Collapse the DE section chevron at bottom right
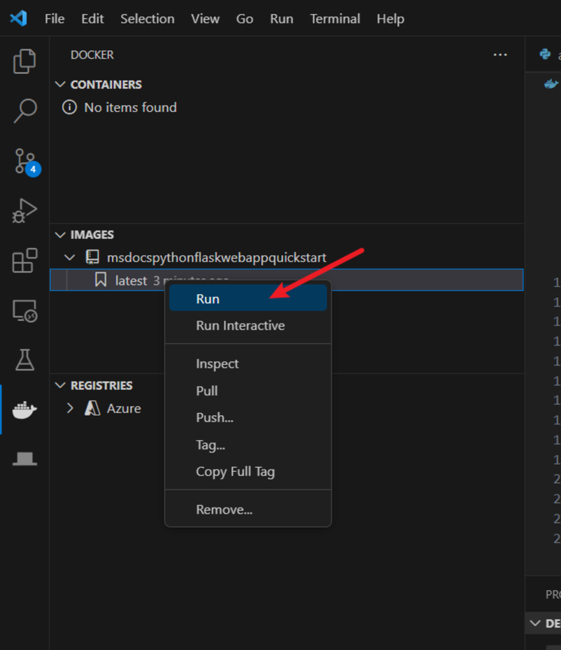This screenshot has height=650, width=561. tap(535, 623)
